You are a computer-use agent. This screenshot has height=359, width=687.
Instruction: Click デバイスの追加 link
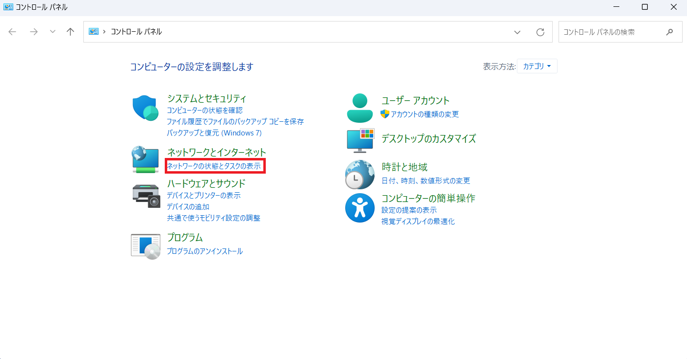click(188, 207)
